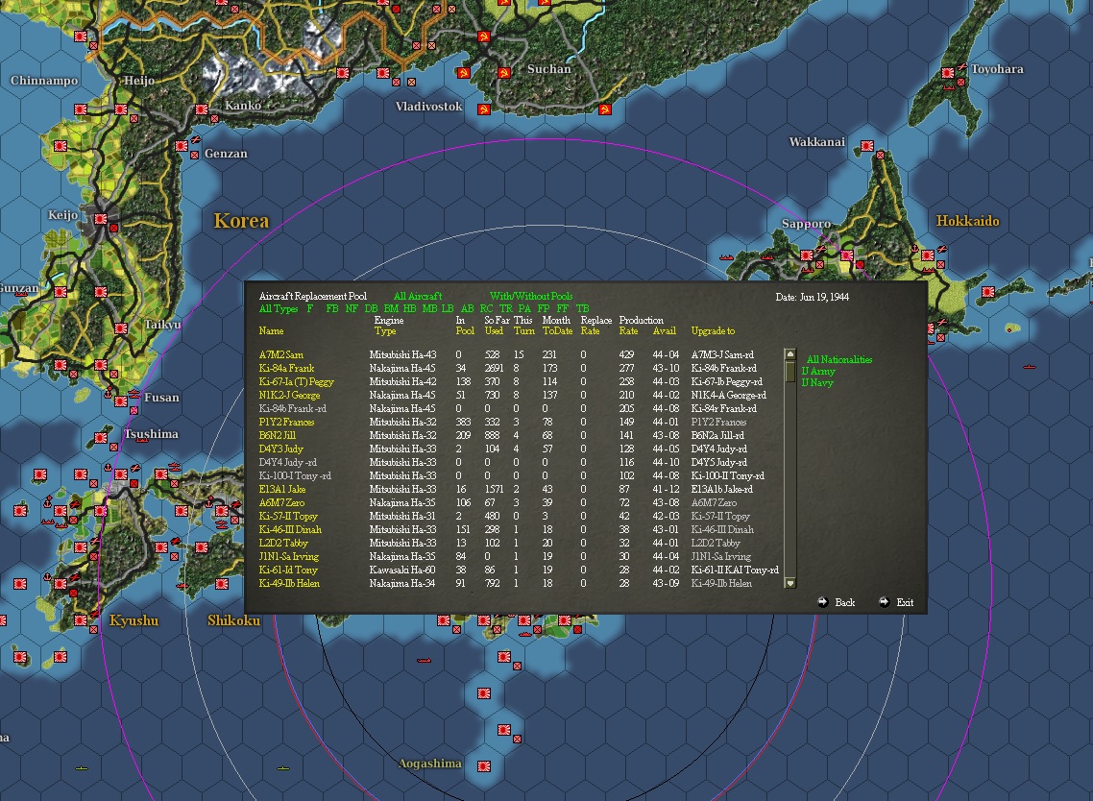Open the Ki-84a Frank aircraft entry

(x=286, y=368)
